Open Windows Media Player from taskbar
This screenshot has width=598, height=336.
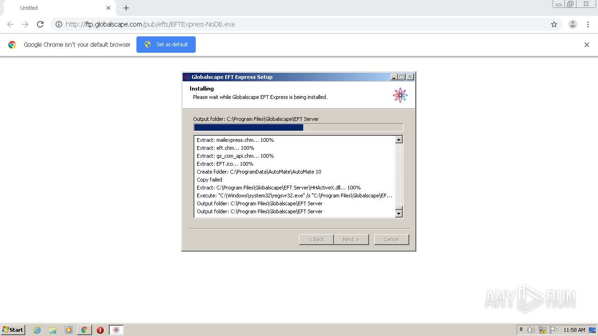pos(69,330)
